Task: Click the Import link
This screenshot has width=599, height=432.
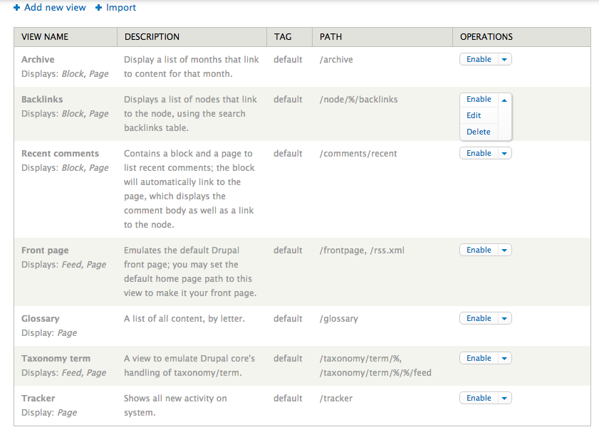Action: [121, 7]
